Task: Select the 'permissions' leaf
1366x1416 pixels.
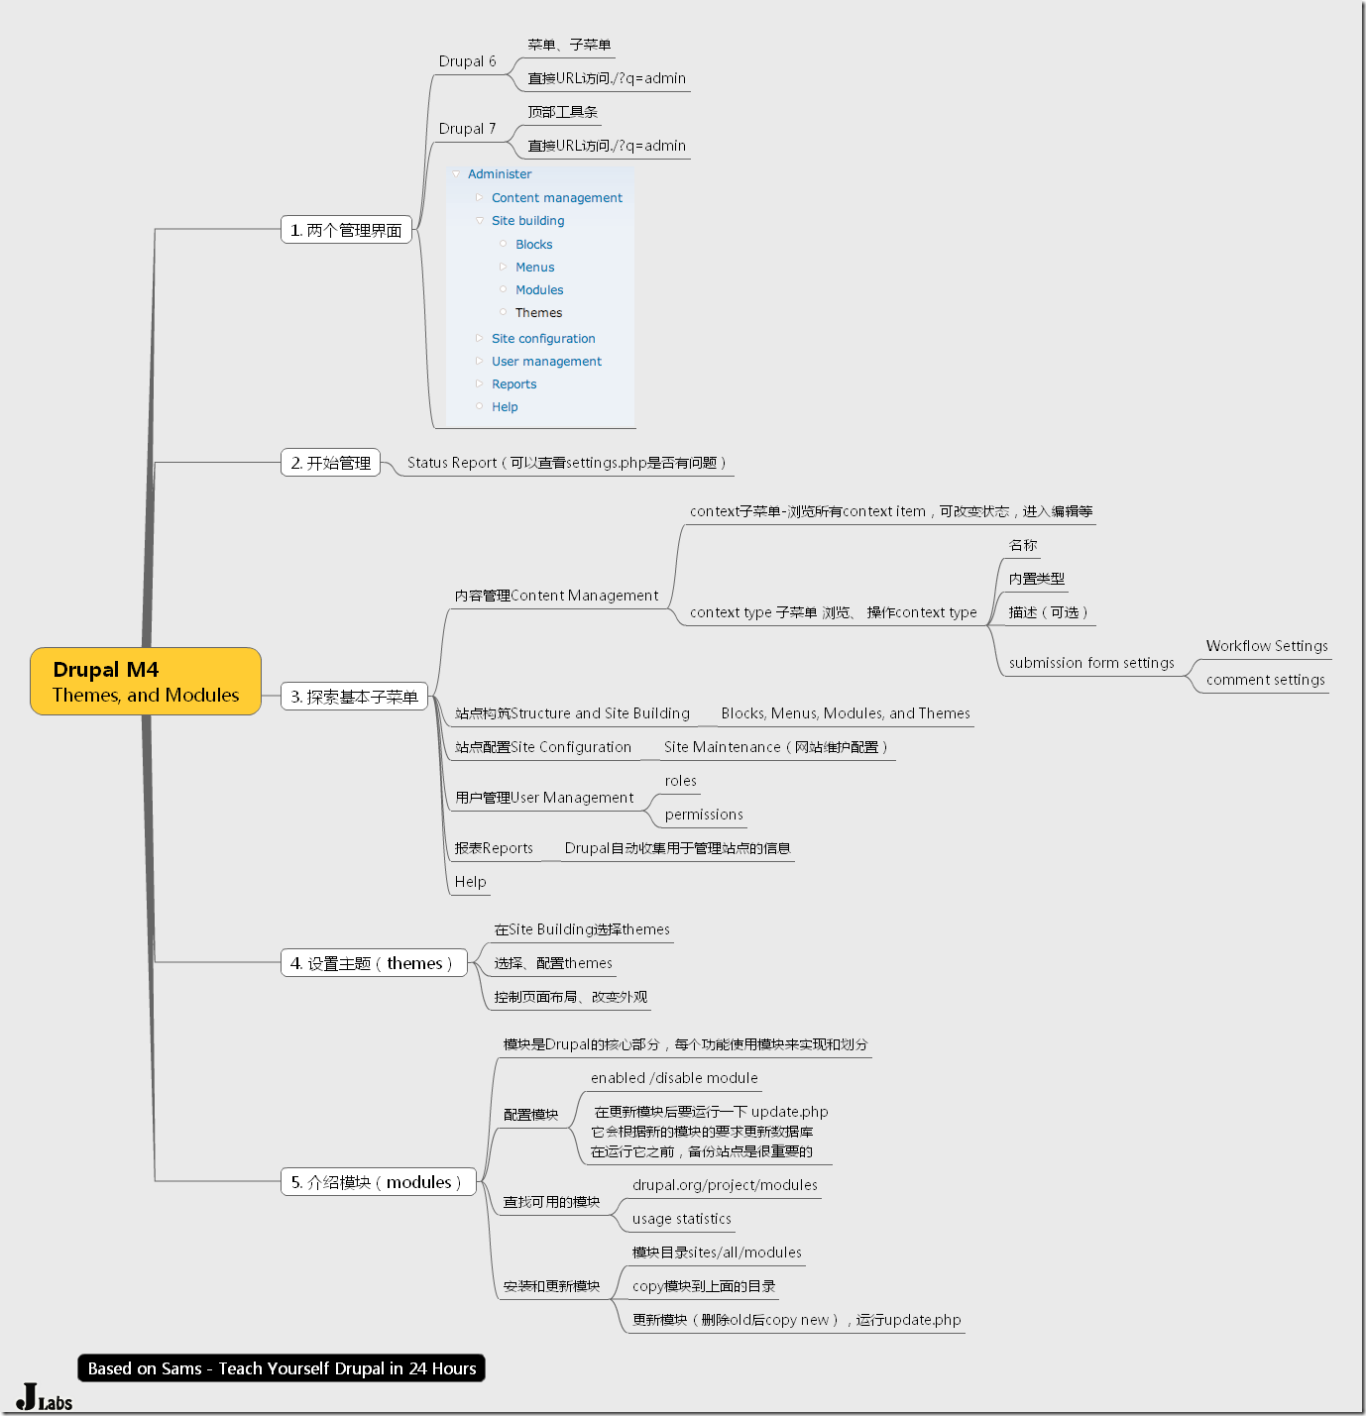Action: click(x=704, y=815)
